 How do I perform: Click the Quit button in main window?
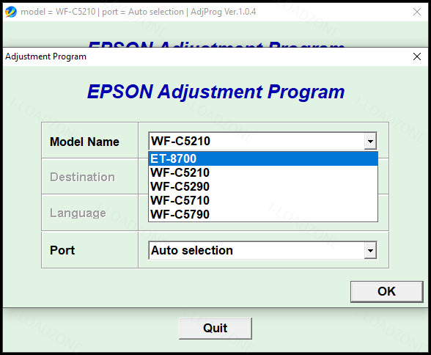coord(215,329)
